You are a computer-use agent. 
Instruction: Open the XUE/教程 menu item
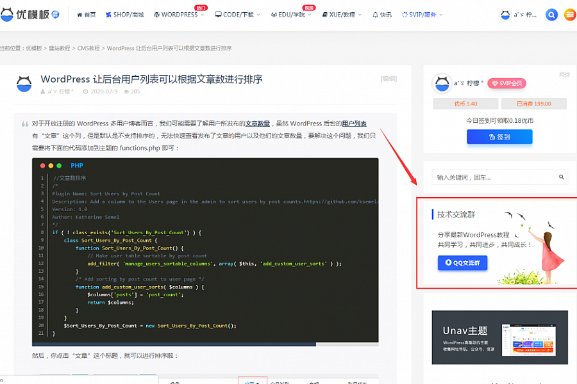point(339,15)
